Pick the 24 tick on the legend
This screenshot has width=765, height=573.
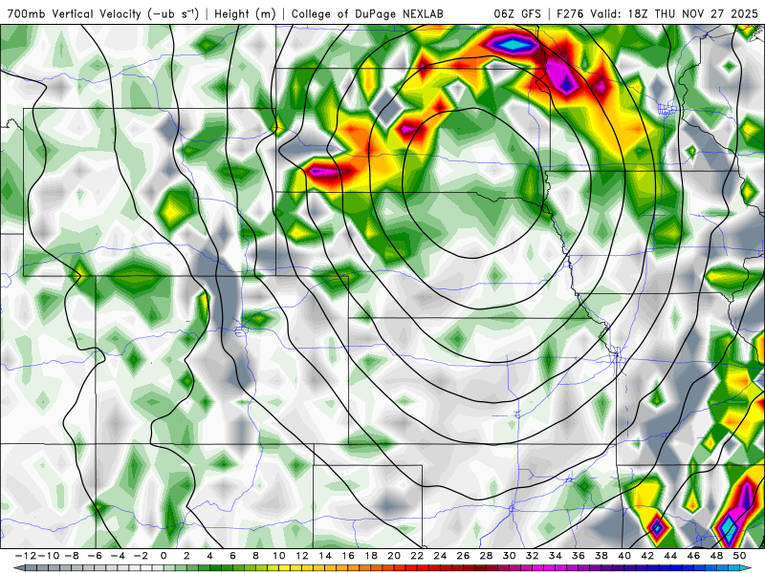[x=440, y=556]
